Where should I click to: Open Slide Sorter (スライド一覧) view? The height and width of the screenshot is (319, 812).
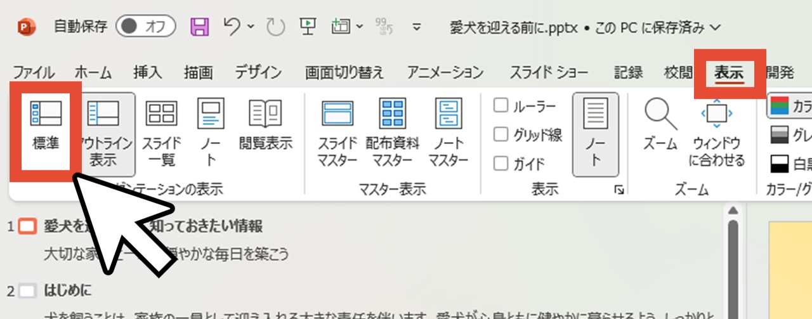(162, 134)
